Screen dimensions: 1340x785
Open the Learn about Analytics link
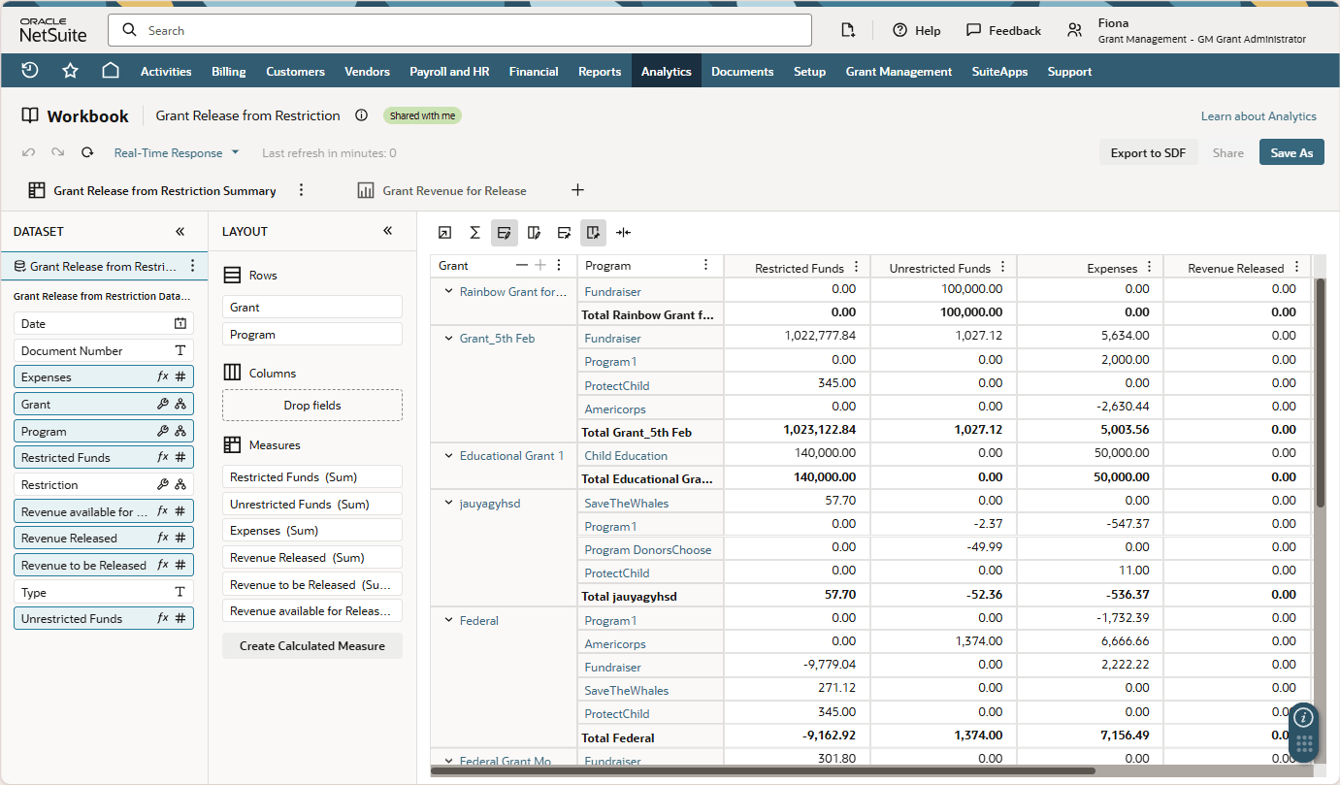tap(1258, 115)
